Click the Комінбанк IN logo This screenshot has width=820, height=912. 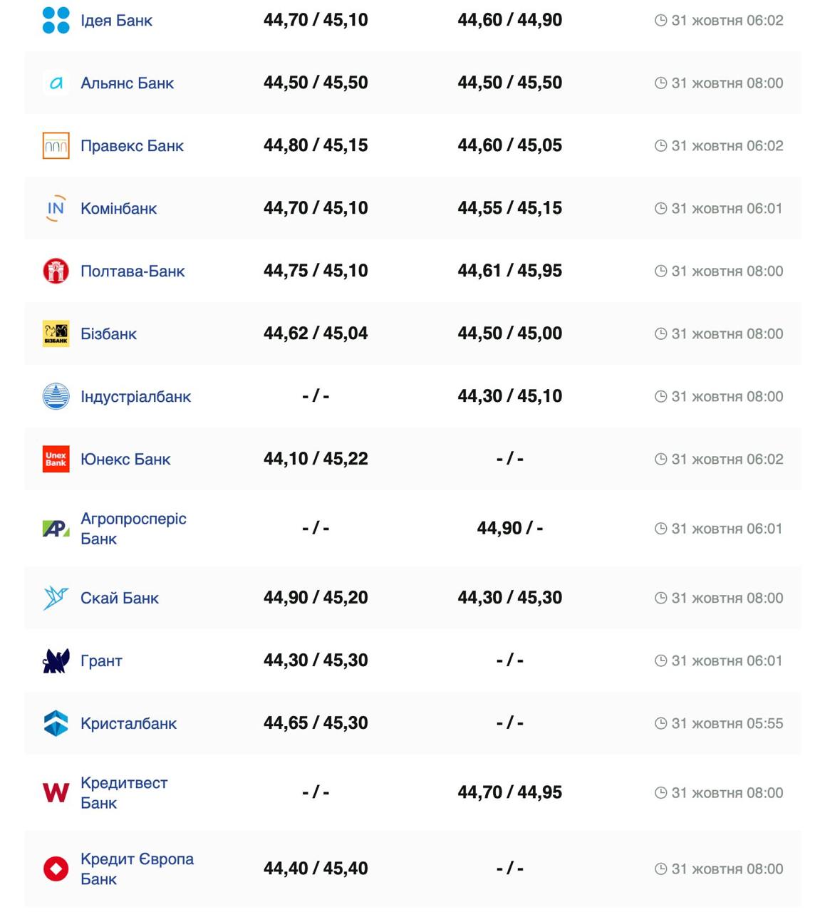[x=56, y=208]
